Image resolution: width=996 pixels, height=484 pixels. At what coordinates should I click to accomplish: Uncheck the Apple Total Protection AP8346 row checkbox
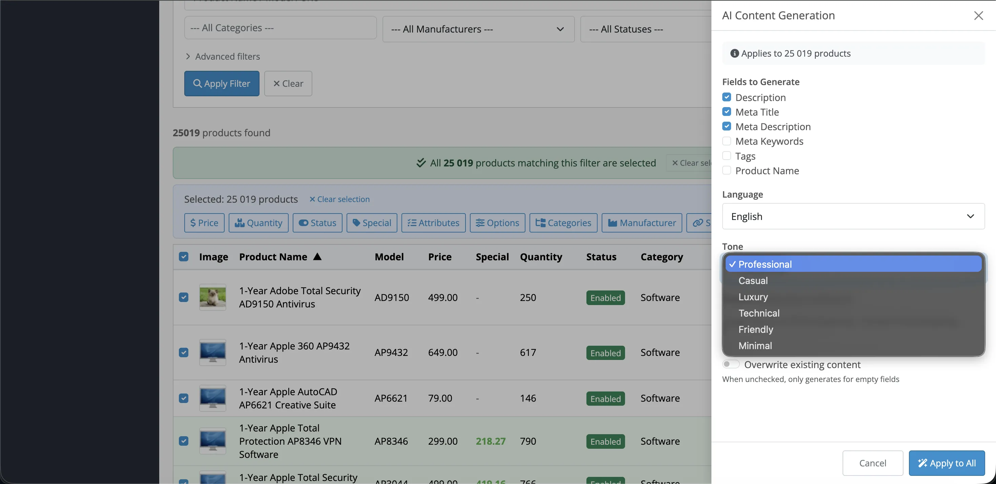[x=184, y=441]
